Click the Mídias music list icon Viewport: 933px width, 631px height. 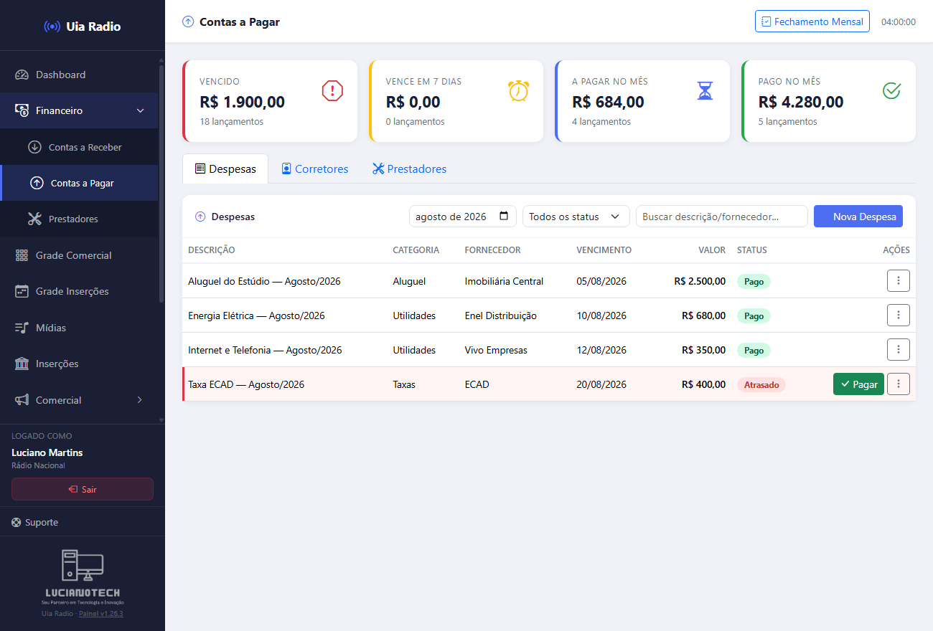[x=22, y=328]
